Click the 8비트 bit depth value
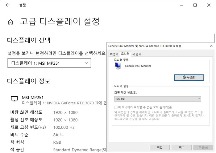 tap(59, 135)
